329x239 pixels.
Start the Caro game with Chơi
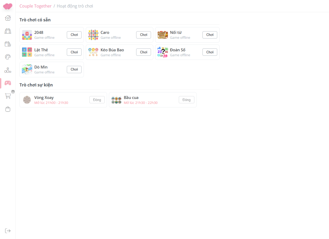pyautogui.click(x=143, y=35)
